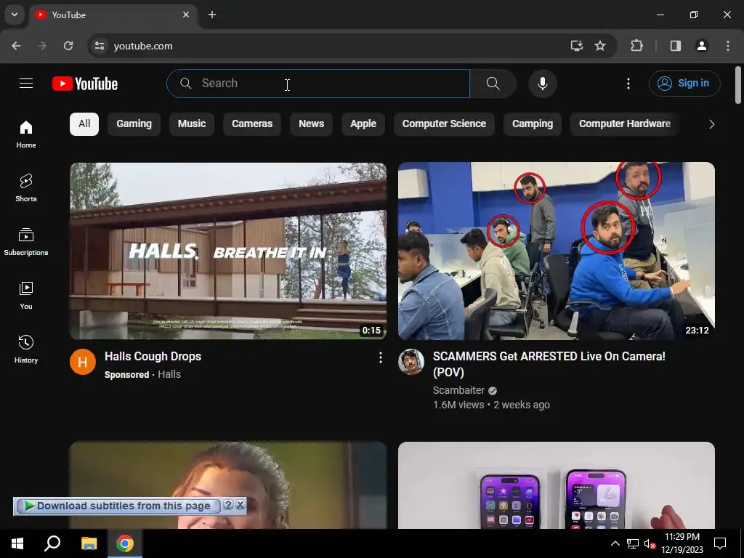Open help on subtitle download banner
The height and width of the screenshot is (558, 744).
(228, 505)
